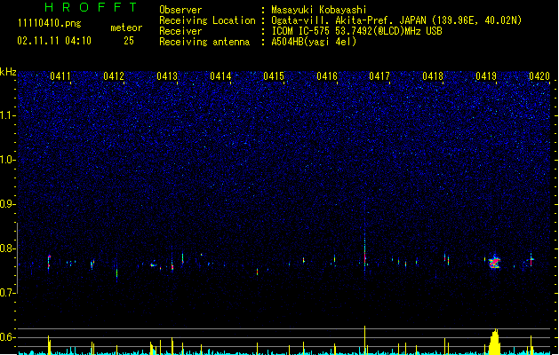Click the Receiving antenna label

(x=204, y=42)
